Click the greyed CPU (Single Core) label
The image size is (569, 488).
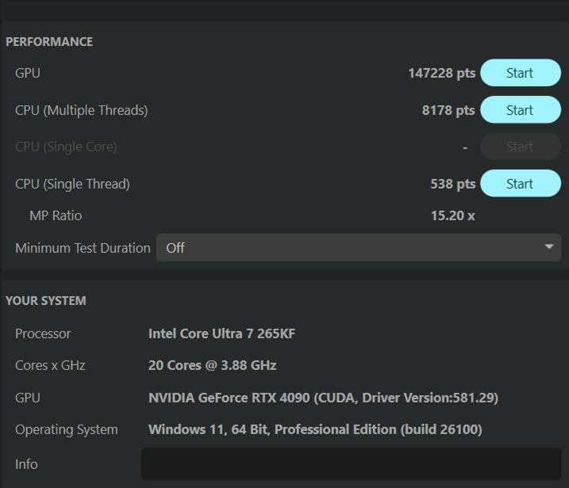[66, 147]
